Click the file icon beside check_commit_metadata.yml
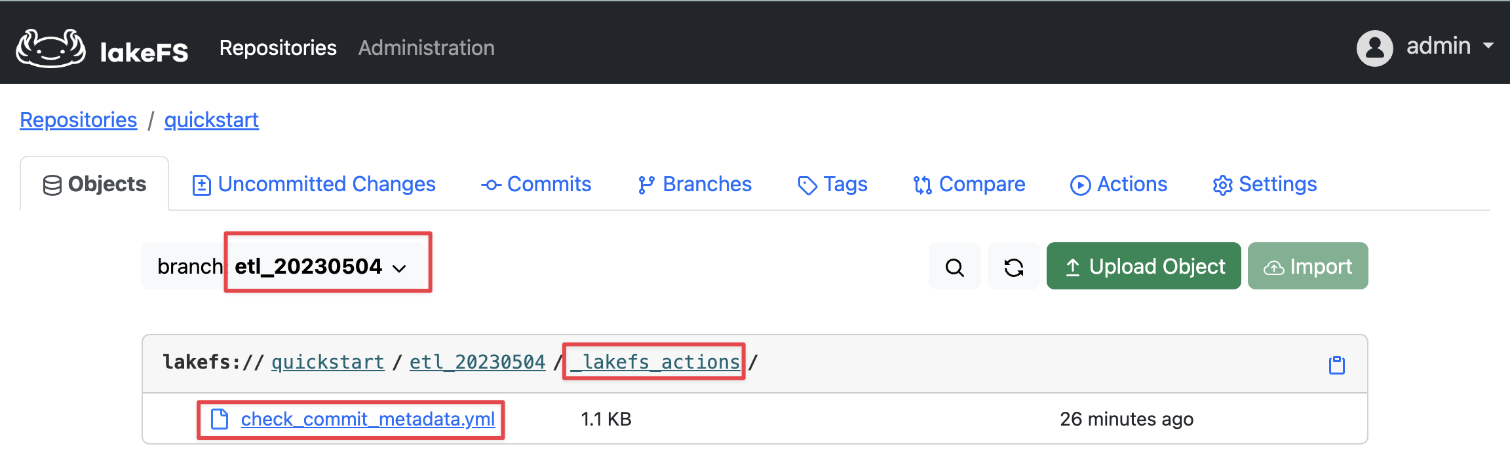This screenshot has width=1510, height=476. point(218,418)
